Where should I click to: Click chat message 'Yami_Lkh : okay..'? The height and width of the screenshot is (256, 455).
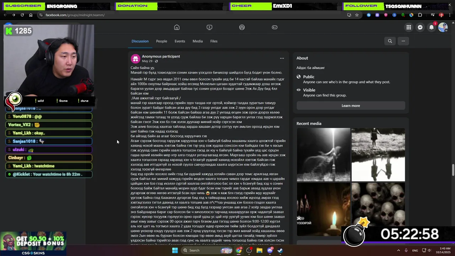pyautogui.click(x=49, y=133)
